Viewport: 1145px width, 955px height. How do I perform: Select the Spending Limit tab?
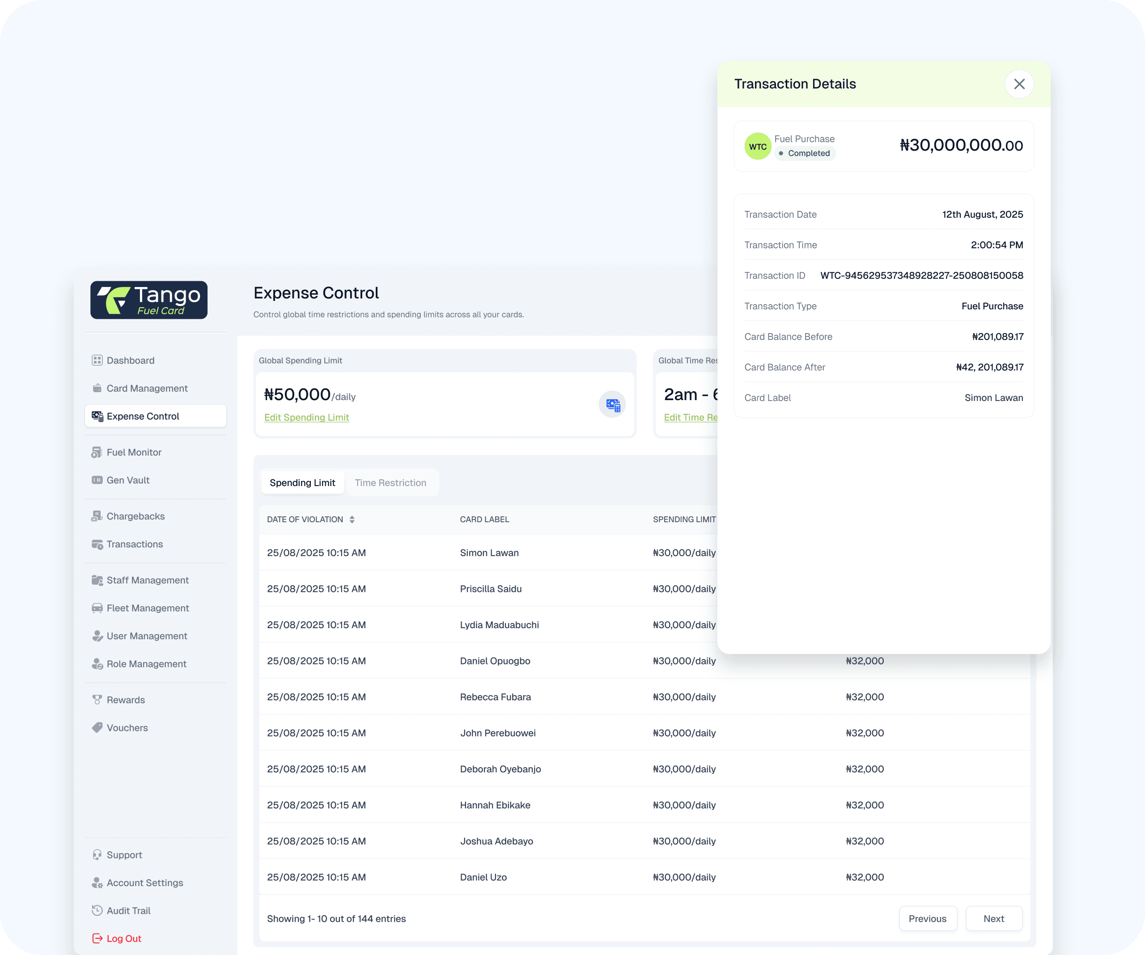point(302,483)
